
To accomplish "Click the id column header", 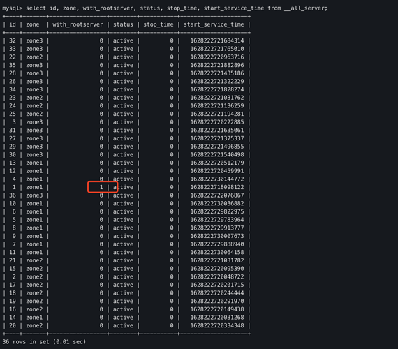I will pyautogui.click(x=13, y=24).
